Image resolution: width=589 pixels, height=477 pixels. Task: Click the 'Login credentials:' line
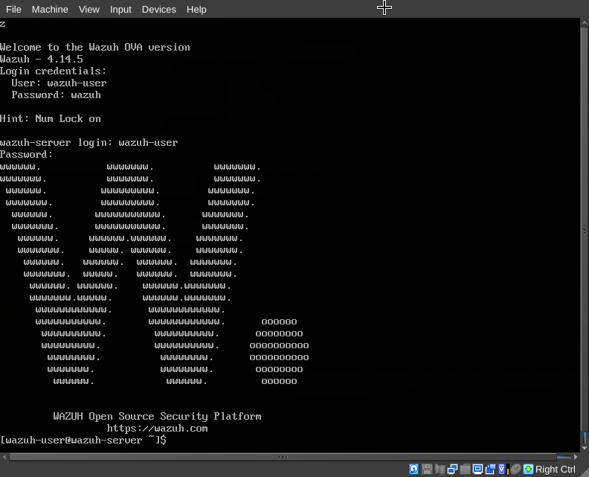(54, 71)
